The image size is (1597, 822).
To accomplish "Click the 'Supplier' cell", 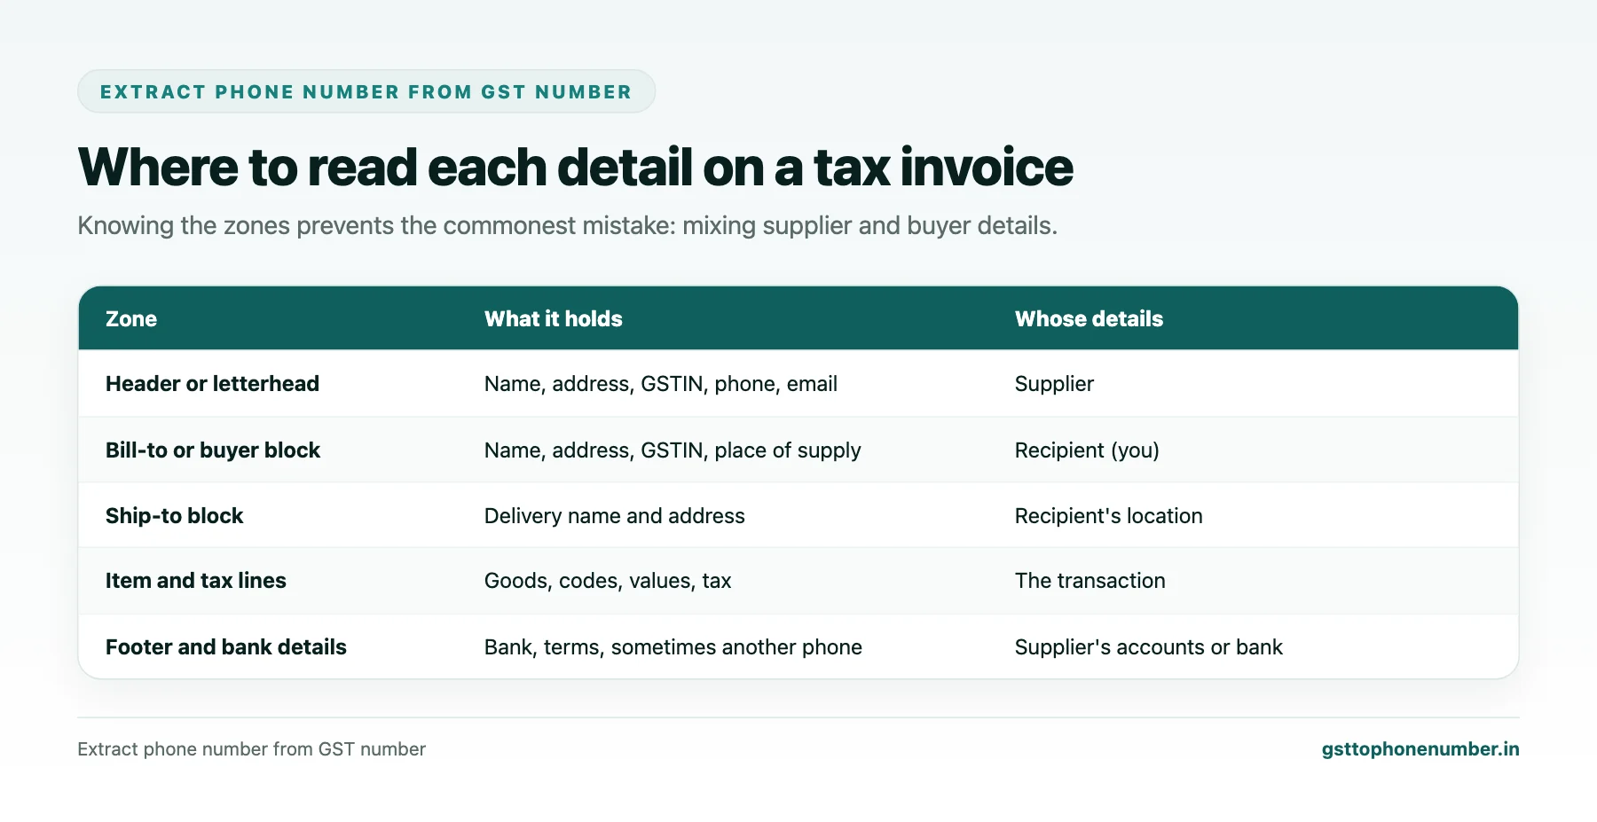I will 1054,384.
